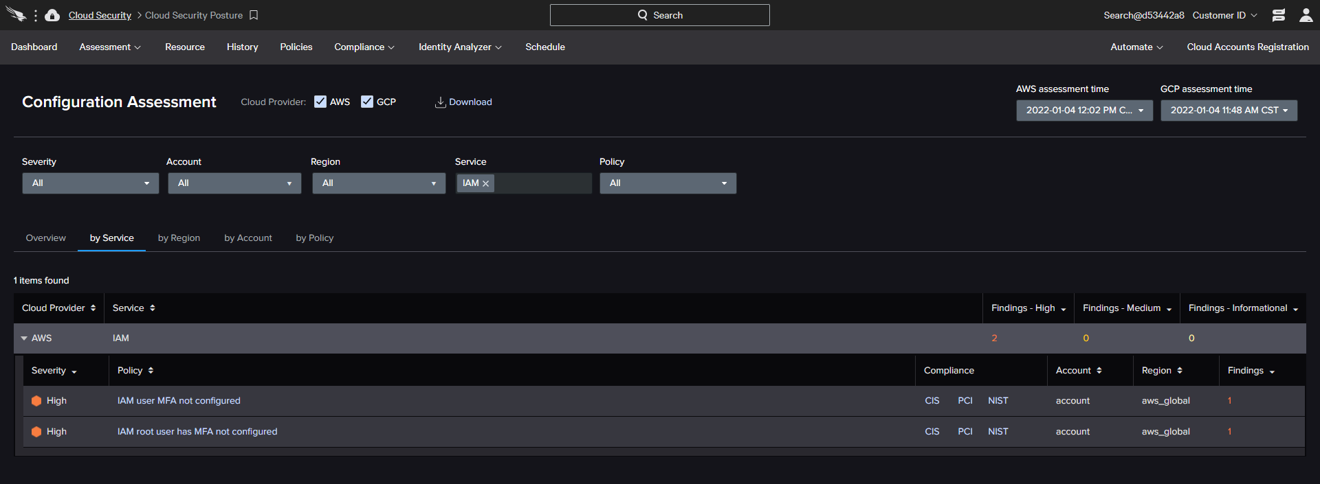Open the Automate menu
1320x484 pixels.
coord(1136,47)
